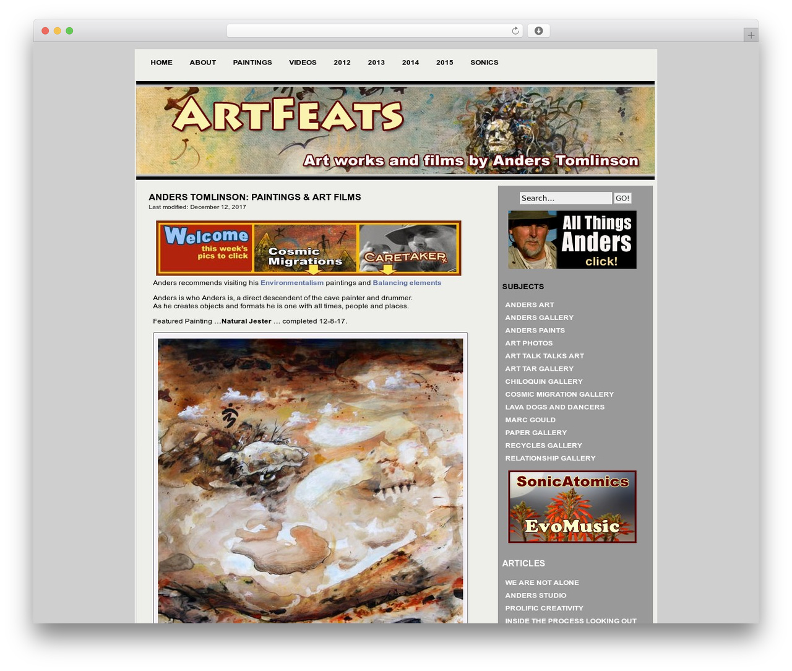
Task: Follow the Environmentalism link
Action: [x=292, y=283]
